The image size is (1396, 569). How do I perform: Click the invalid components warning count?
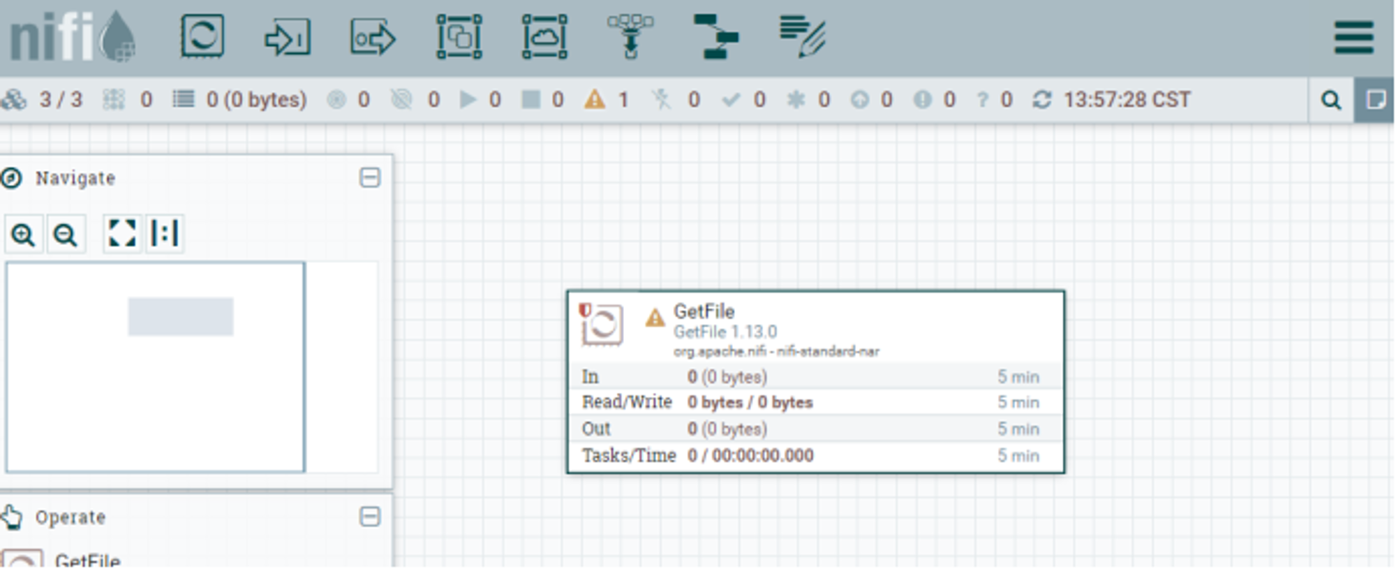[x=607, y=100]
